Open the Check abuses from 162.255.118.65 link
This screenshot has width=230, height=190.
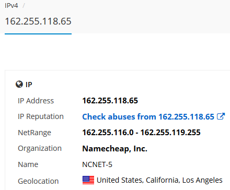[148, 116]
